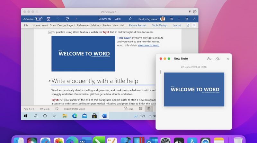This screenshot has height=143, width=257.
Task: Click the Redo icon in Word's toolbar
Action: [x=67, y=19]
